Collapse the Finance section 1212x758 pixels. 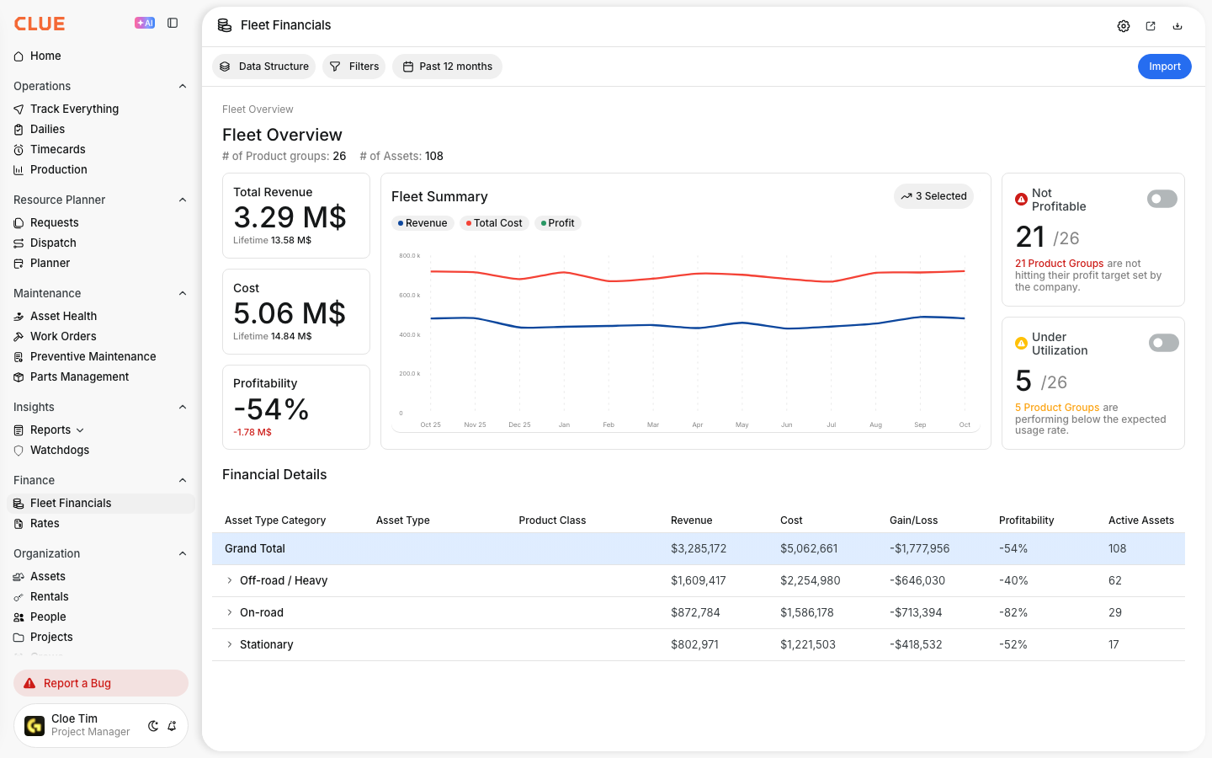click(183, 480)
